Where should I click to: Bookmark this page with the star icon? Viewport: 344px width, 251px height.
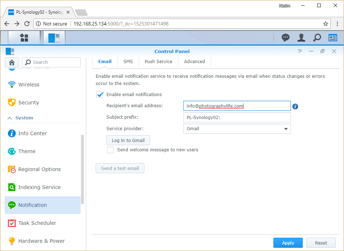pos(326,24)
